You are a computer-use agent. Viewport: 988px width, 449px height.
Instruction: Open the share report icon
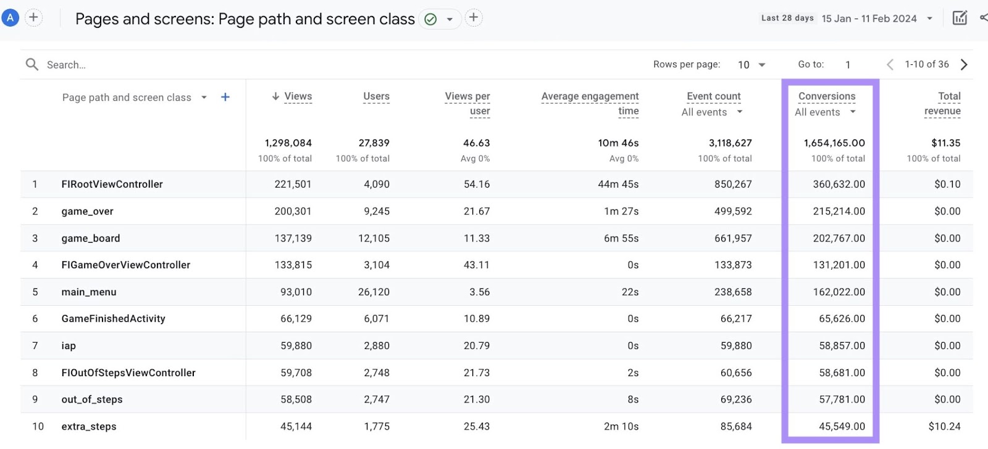[x=983, y=18]
